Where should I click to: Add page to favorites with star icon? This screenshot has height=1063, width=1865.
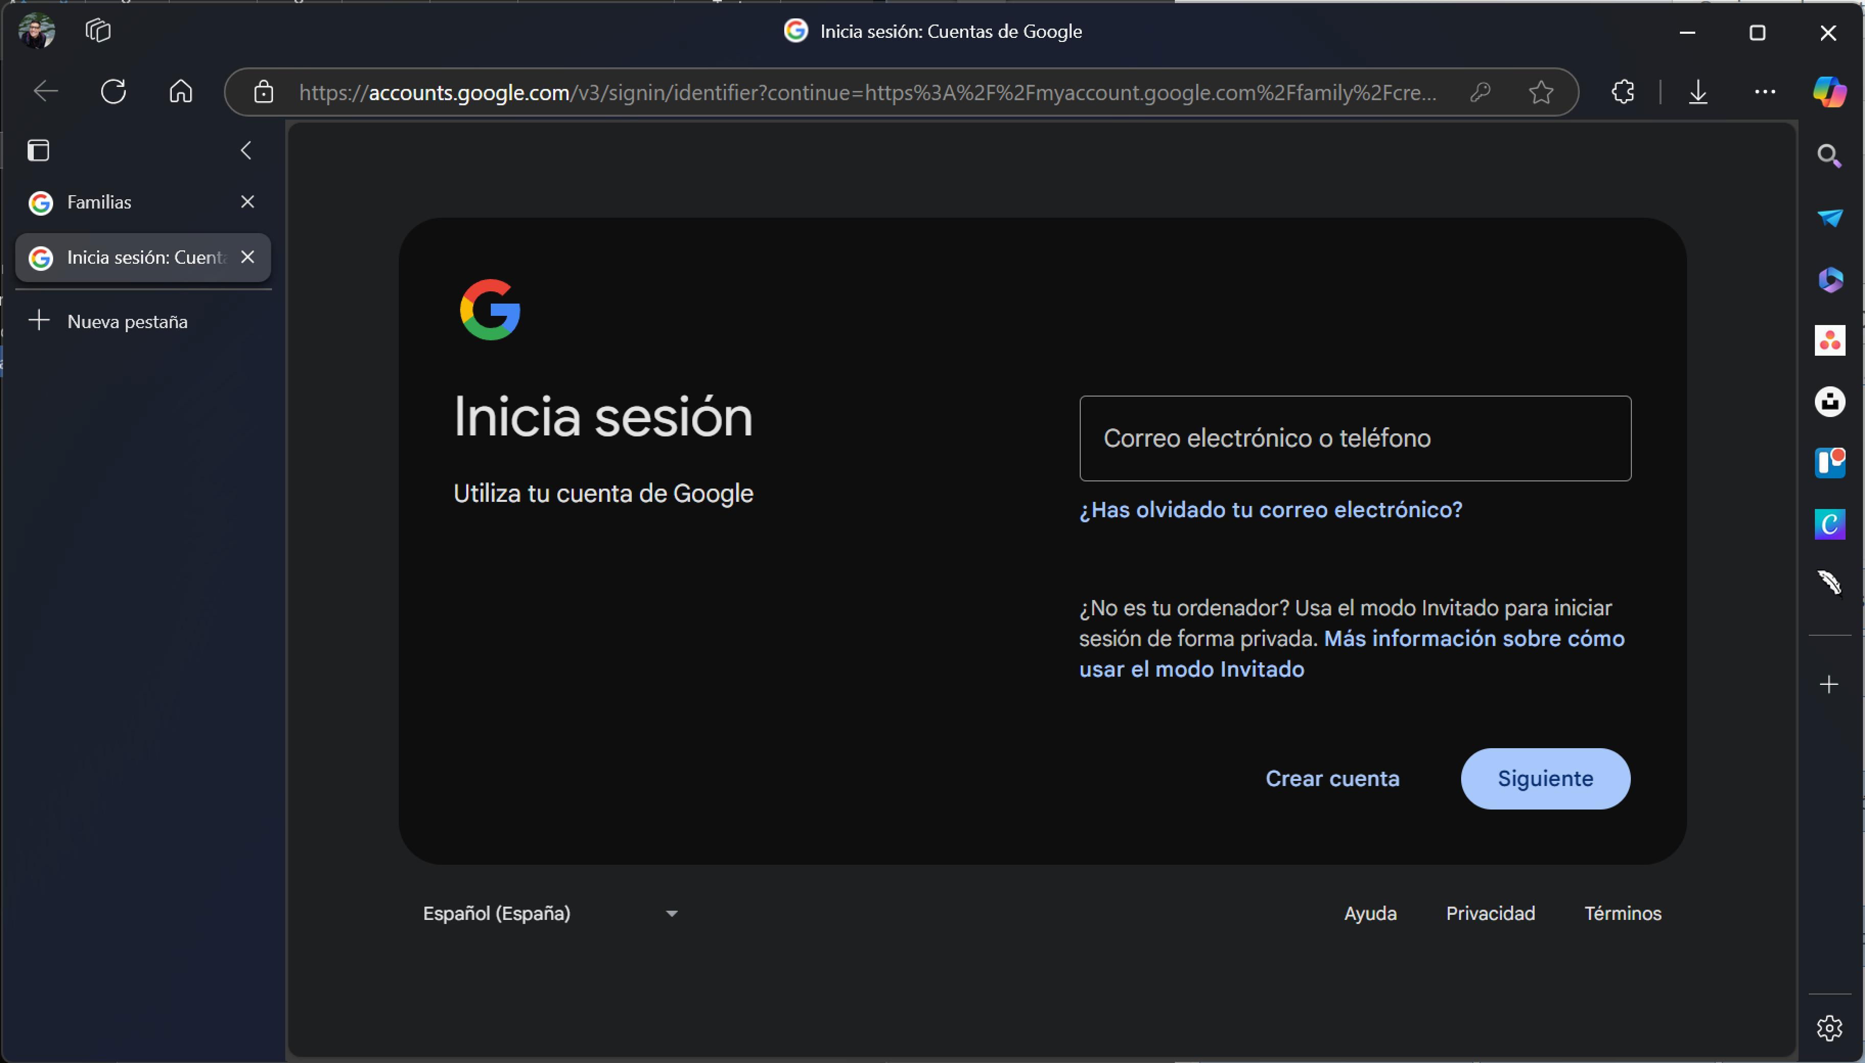(1541, 92)
